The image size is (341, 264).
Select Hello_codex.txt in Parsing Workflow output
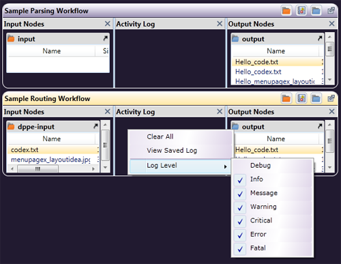click(278, 72)
